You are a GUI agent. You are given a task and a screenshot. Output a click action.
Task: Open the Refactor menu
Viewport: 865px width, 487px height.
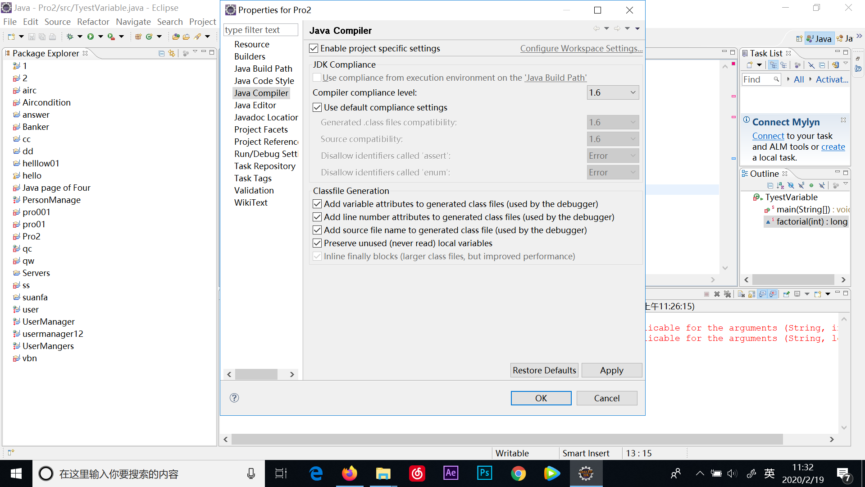[x=93, y=22]
